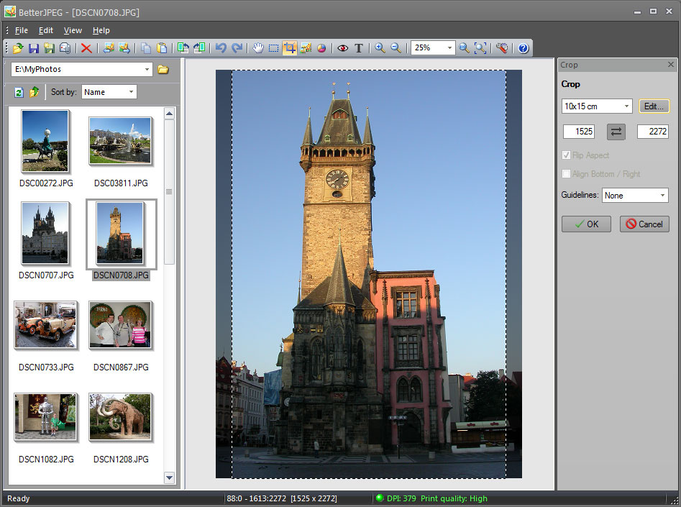Click the Save copy and attach icon

[65, 47]
